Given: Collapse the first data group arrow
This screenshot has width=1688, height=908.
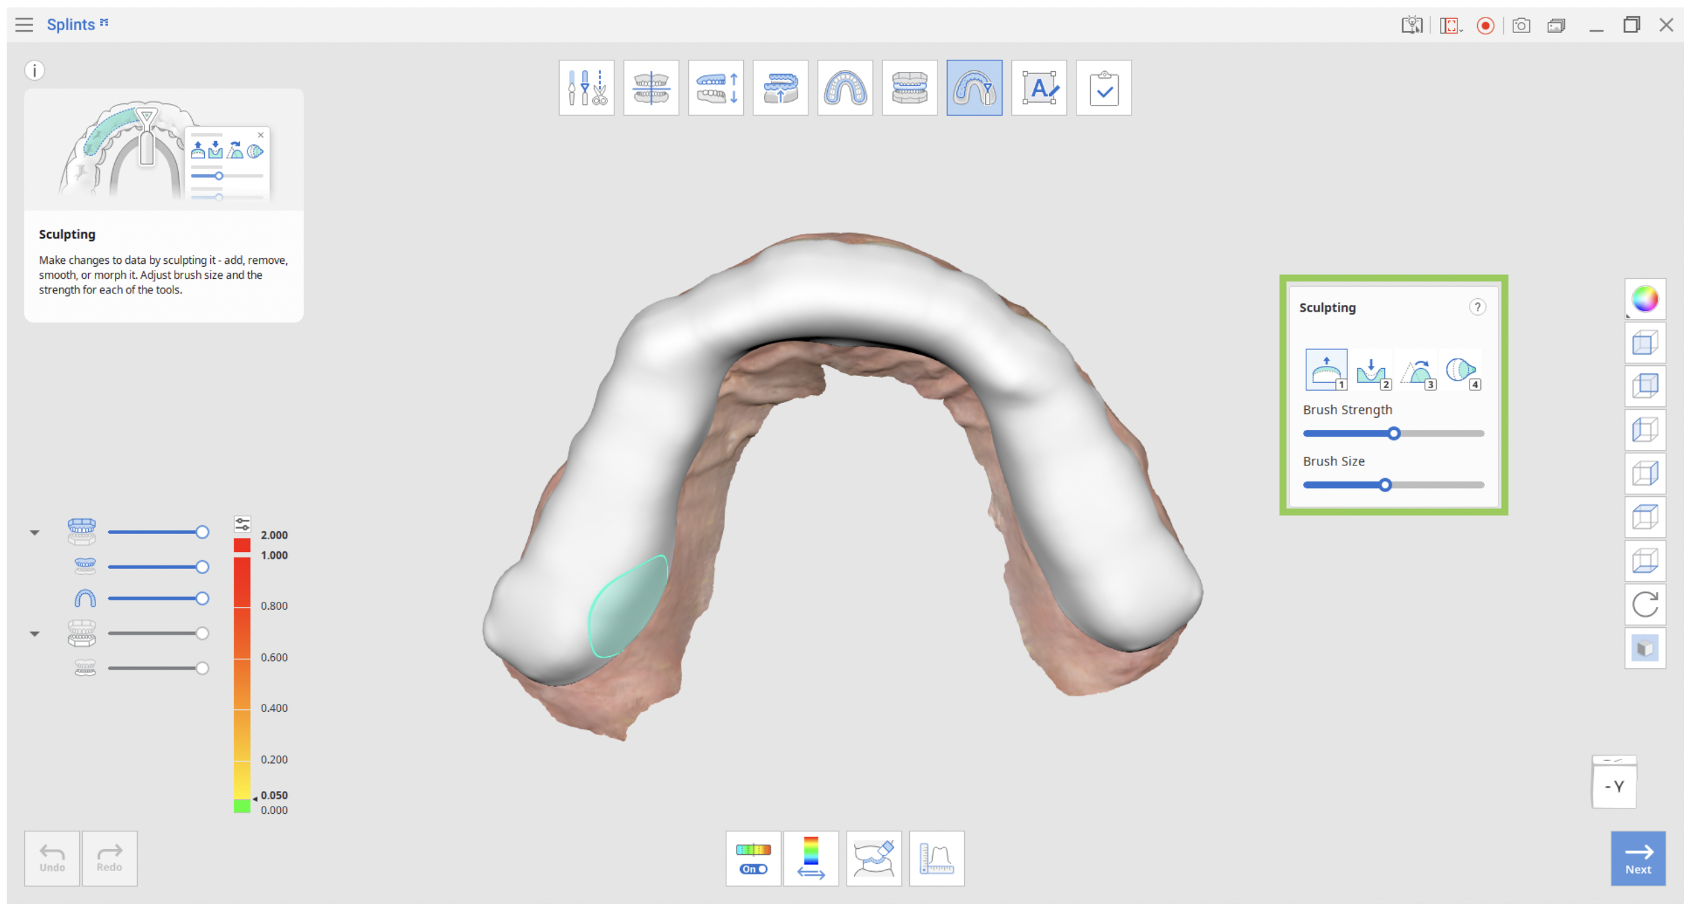Looking at the screenshot, I should pyautogui.click(x=35, y=533).
